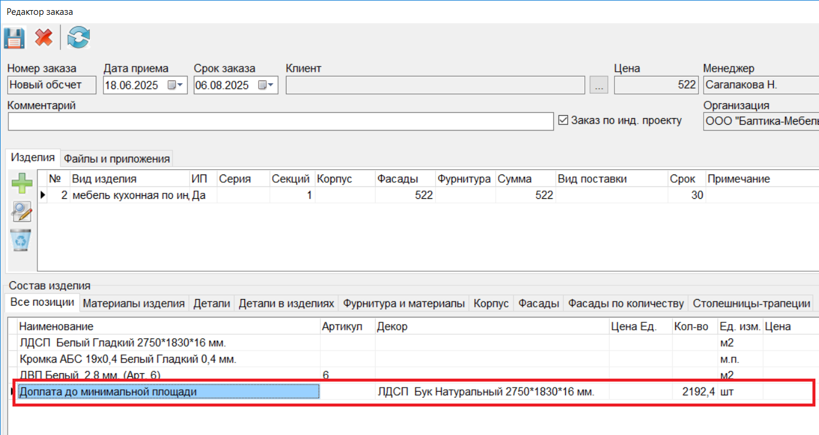Delete product using recycle bin icon
Screen dimensions: 819x435
(x=22, y=240)
